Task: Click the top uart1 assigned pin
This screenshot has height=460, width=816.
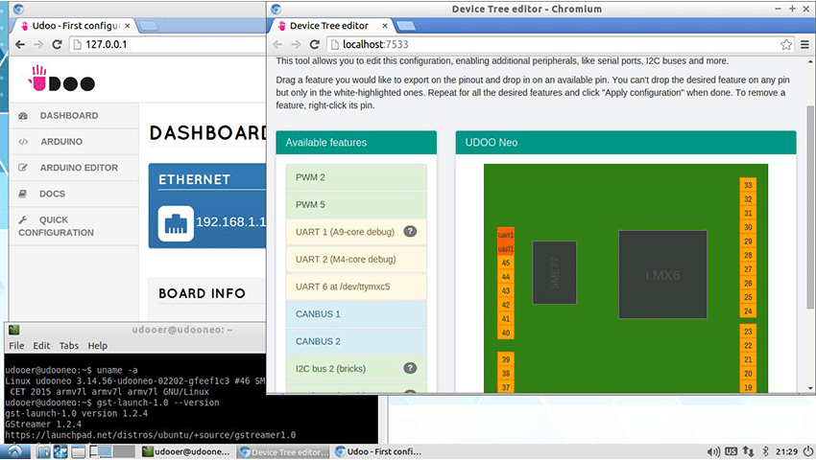Action: [x=506, y=235]
